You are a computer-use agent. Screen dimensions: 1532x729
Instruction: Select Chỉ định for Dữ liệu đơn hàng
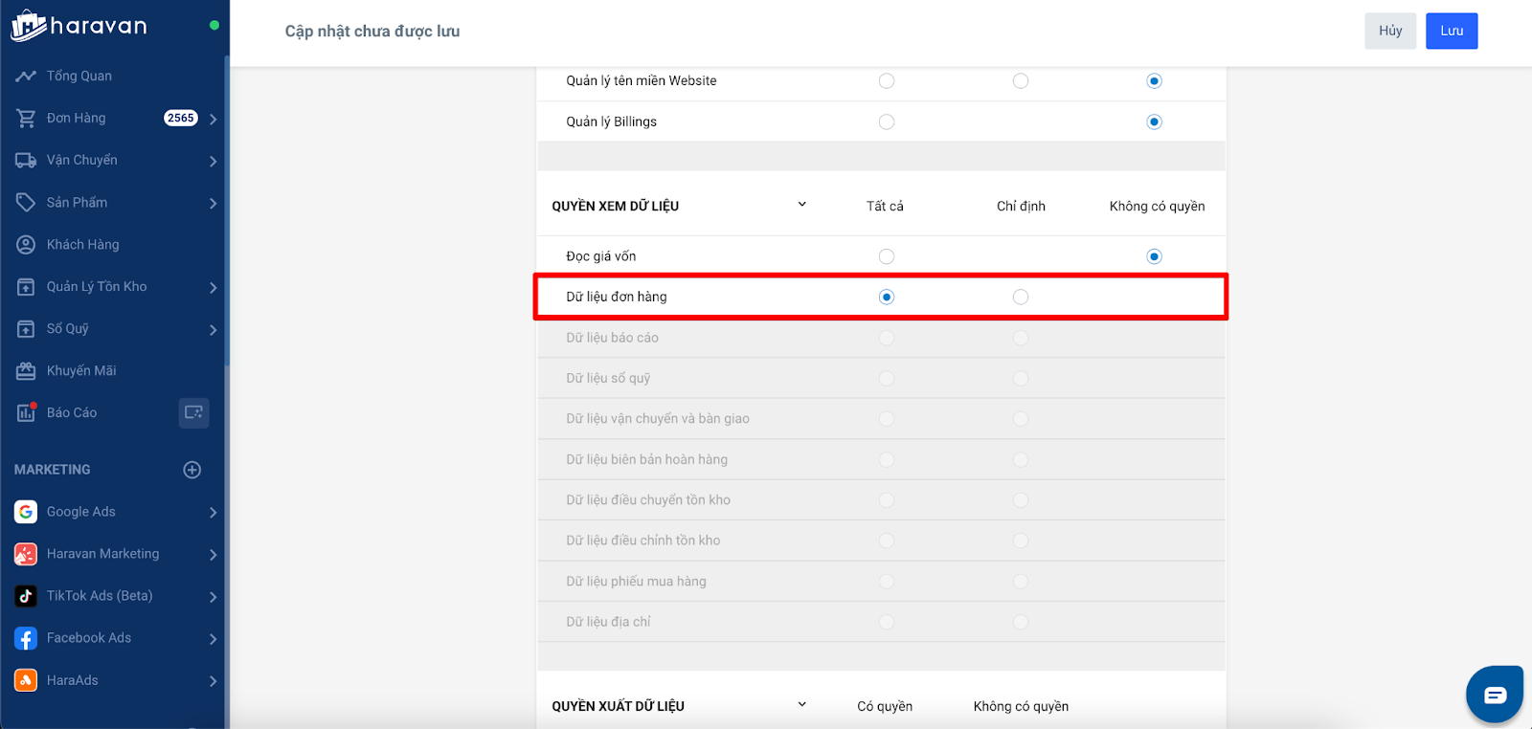(1021, 298)
